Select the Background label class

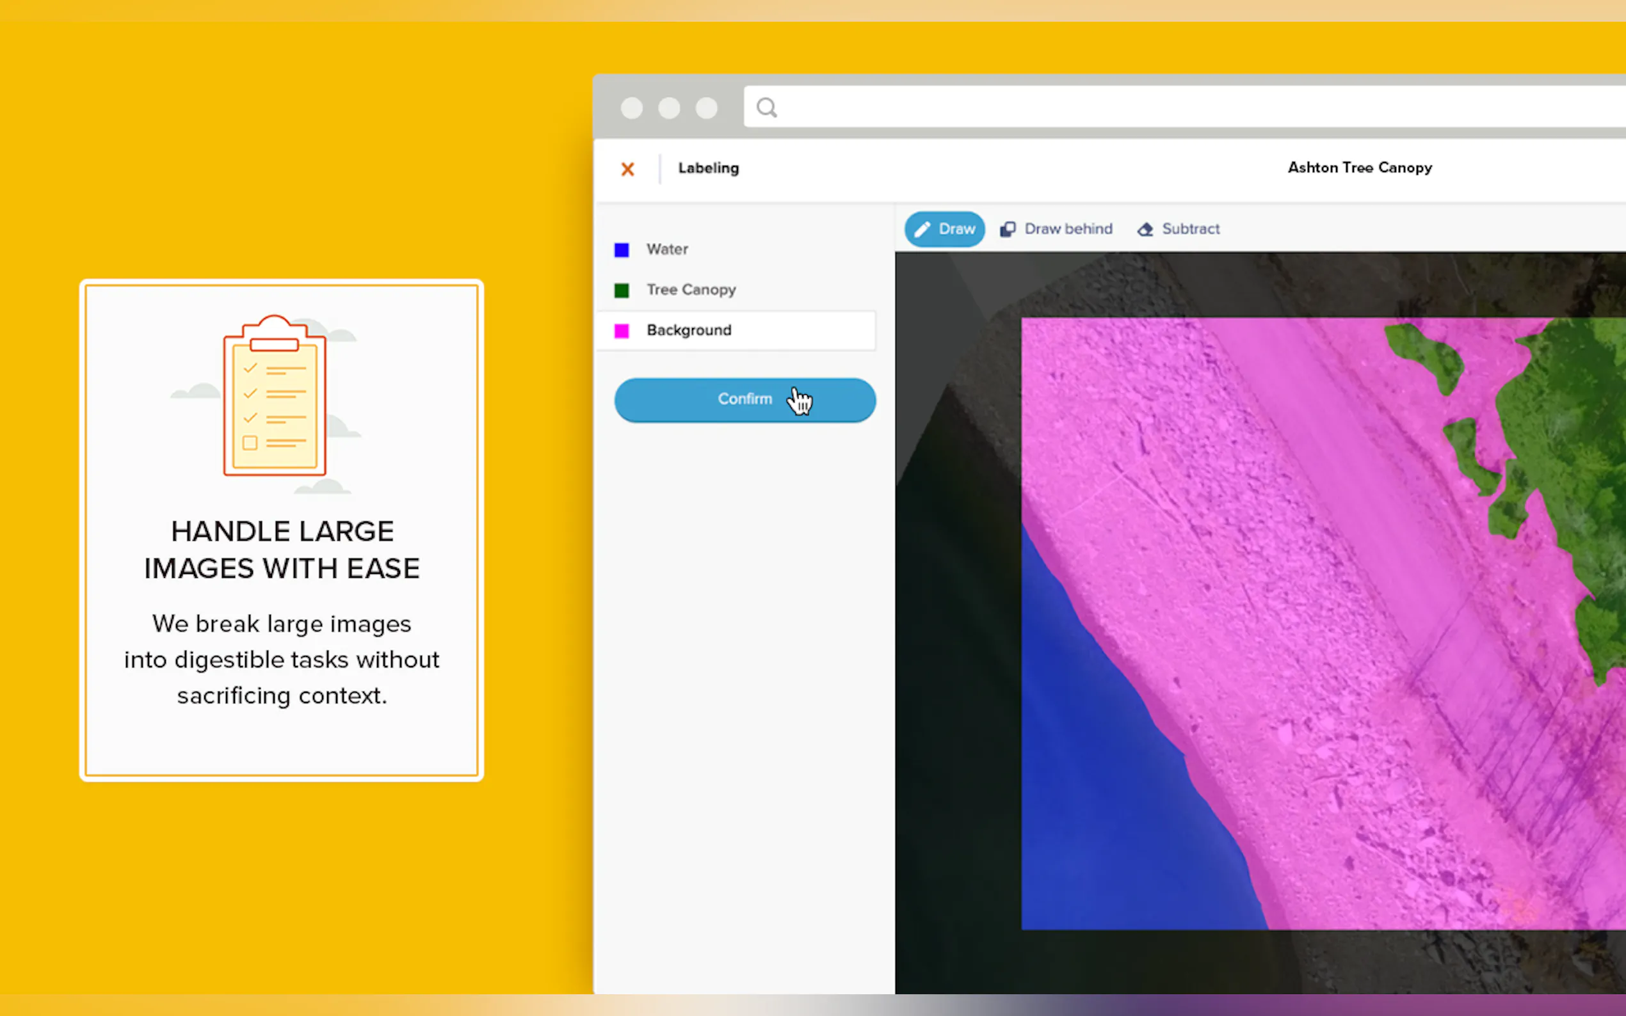pos(689,331)
